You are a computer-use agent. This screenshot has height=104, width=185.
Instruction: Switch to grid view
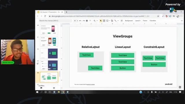(54, 88)
